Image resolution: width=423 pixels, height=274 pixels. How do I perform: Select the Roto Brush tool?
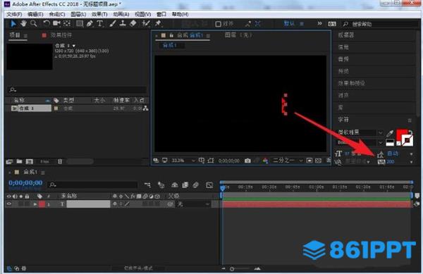[146, 24]
